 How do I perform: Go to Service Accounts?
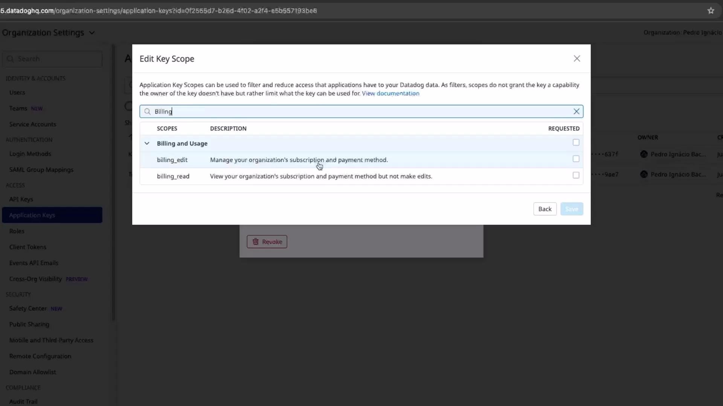(x=32, y=124)
